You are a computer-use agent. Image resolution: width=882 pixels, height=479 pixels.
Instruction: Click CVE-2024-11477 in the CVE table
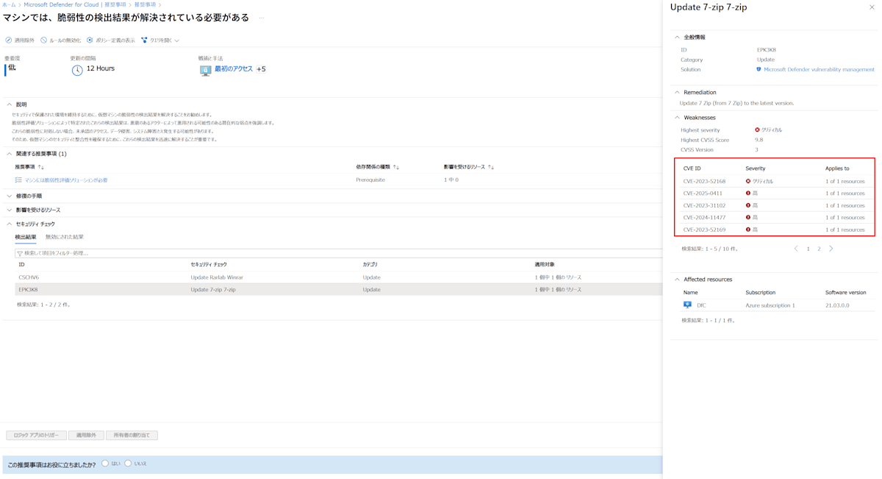click(x=704, y=218)
